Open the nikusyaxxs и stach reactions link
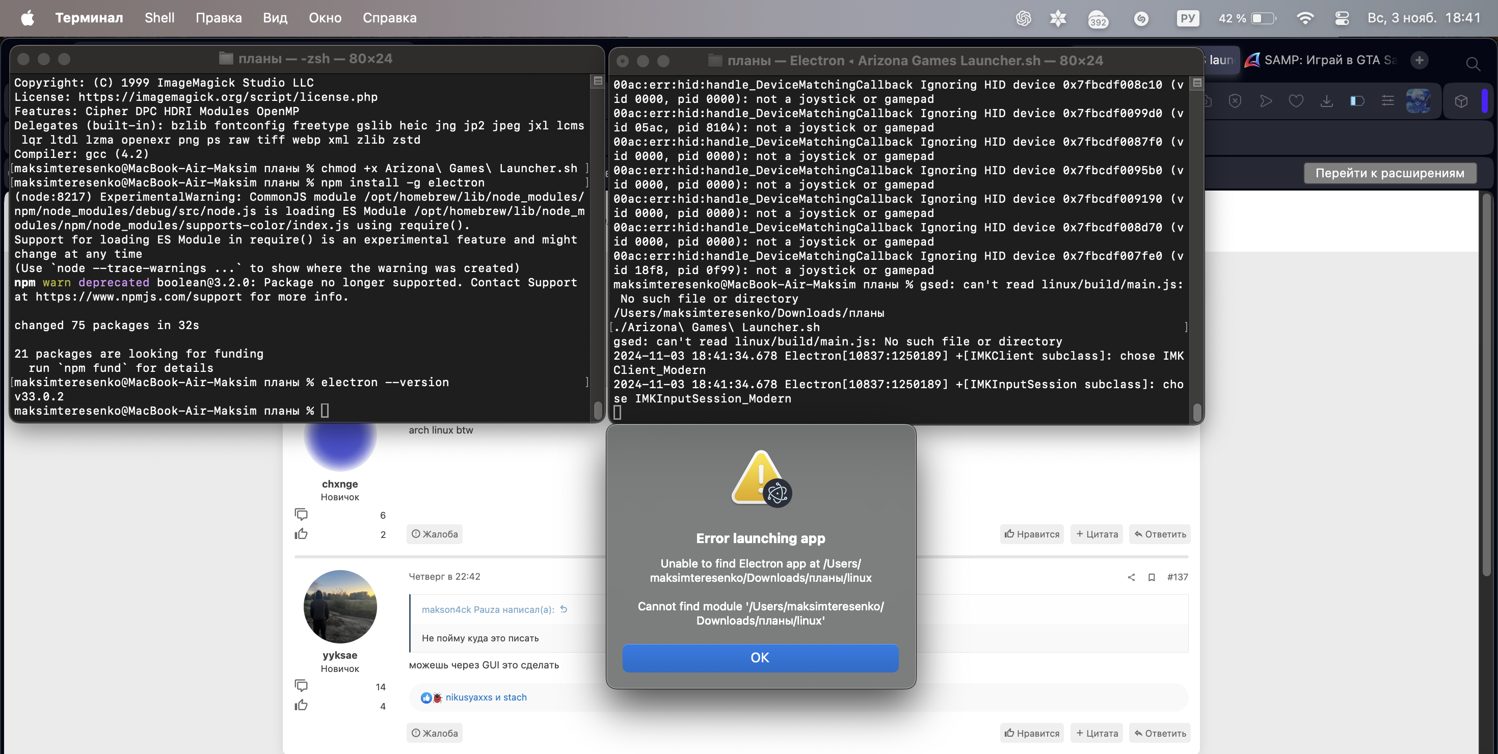The height and width of the screenshot is (754, 1498). click(486, 697)
